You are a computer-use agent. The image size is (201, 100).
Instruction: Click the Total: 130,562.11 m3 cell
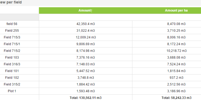click(86, 98)
